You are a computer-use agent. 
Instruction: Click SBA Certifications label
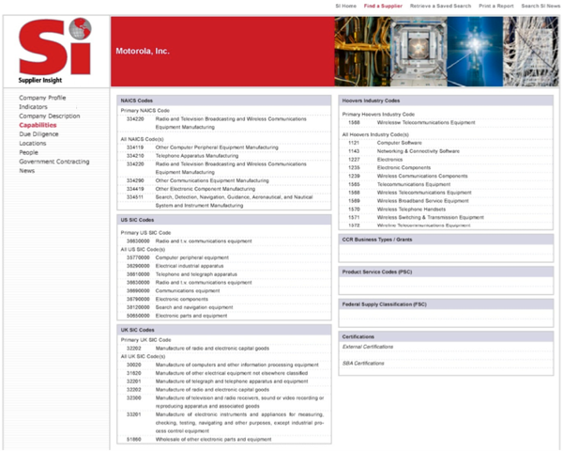point(363,364)
